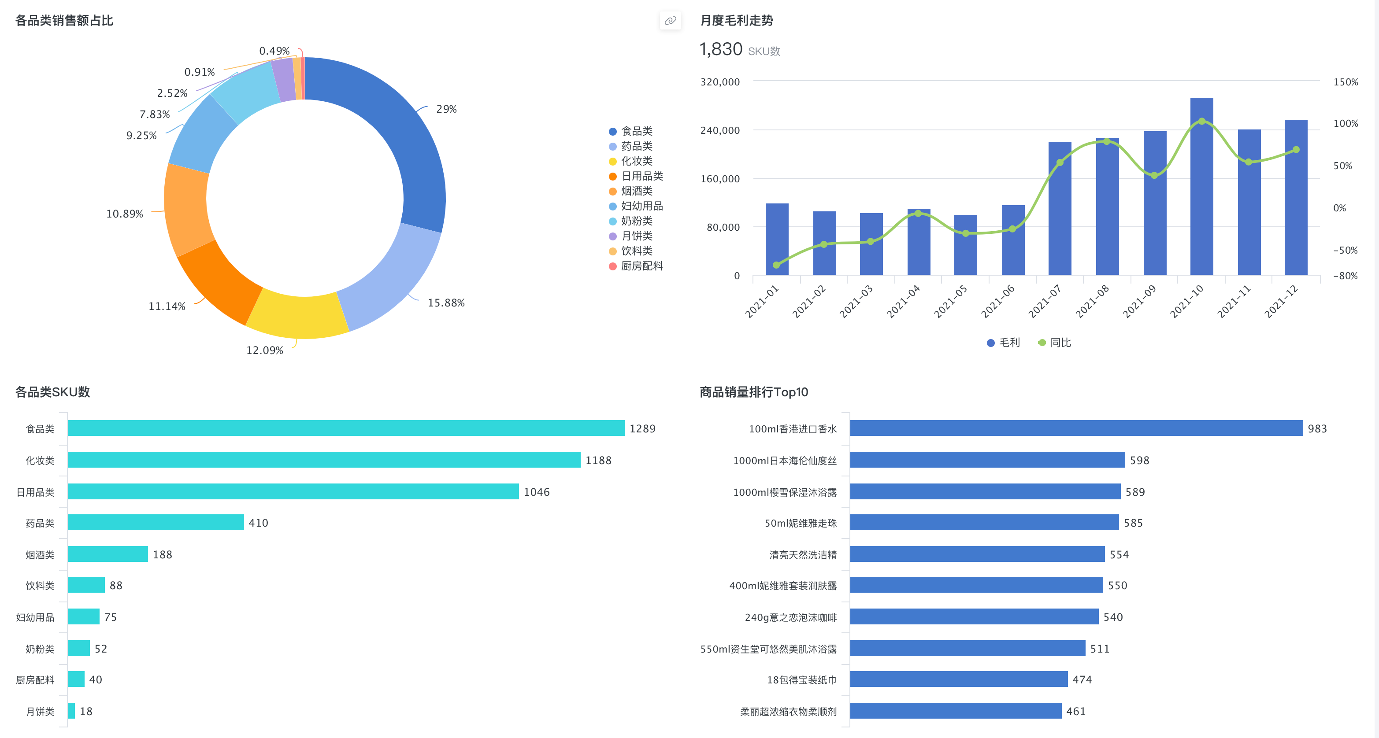Viewport: 1379px width, 738px height.
Task: Click 饮料类 legend marker
Action: pos(612,251)
